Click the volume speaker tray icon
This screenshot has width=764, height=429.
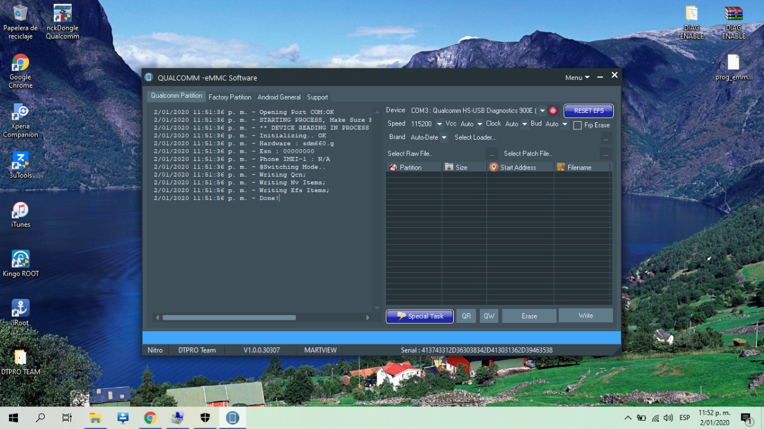[x=668, y=418]
